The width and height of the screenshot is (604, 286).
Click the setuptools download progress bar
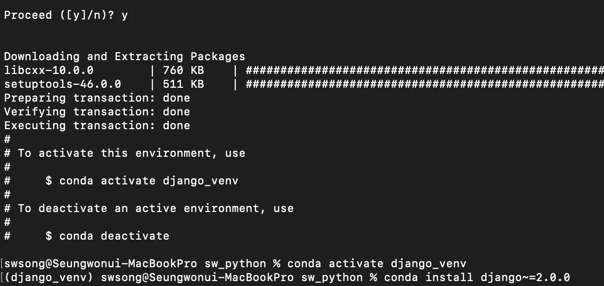point(424,84)
